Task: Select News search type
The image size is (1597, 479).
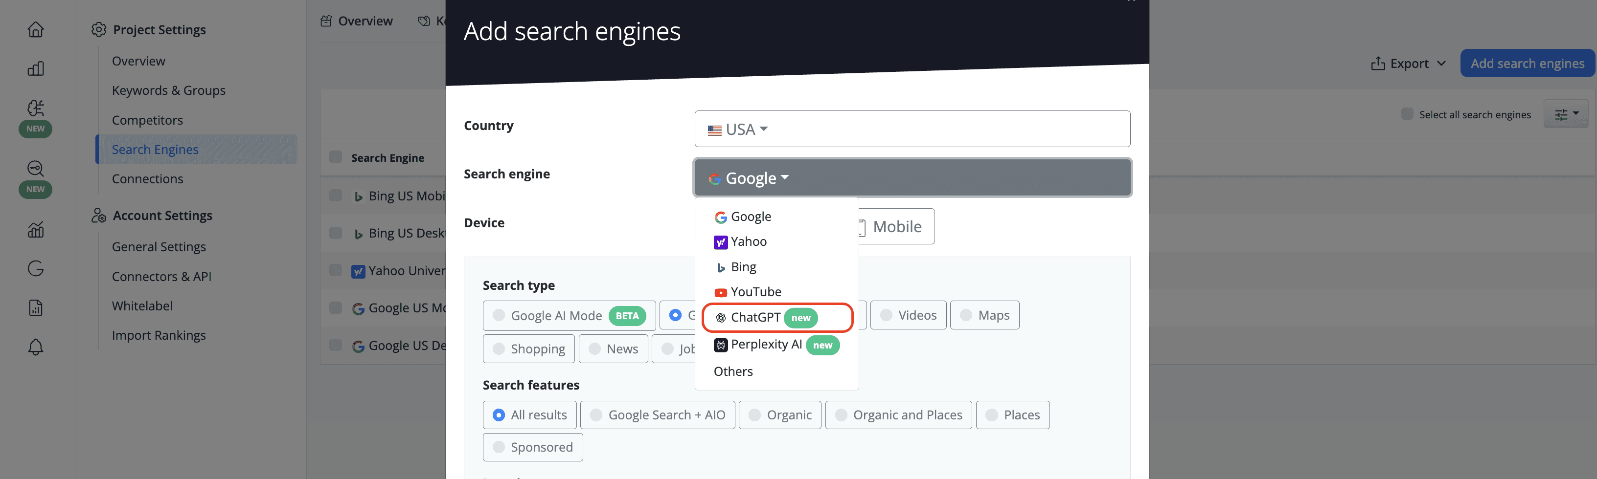Action: (613, 349)
